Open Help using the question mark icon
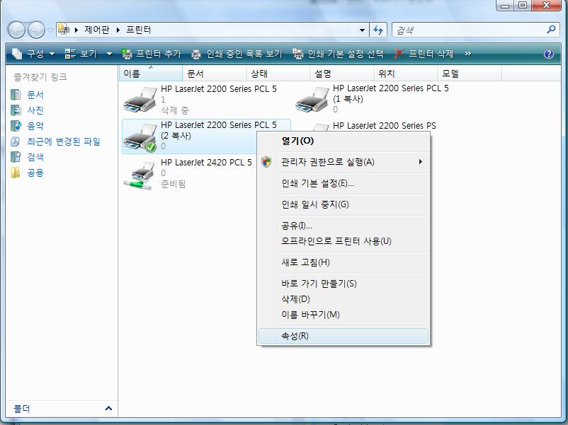The width and height of the screenshot is (568, 425). [x=549, y=54]
